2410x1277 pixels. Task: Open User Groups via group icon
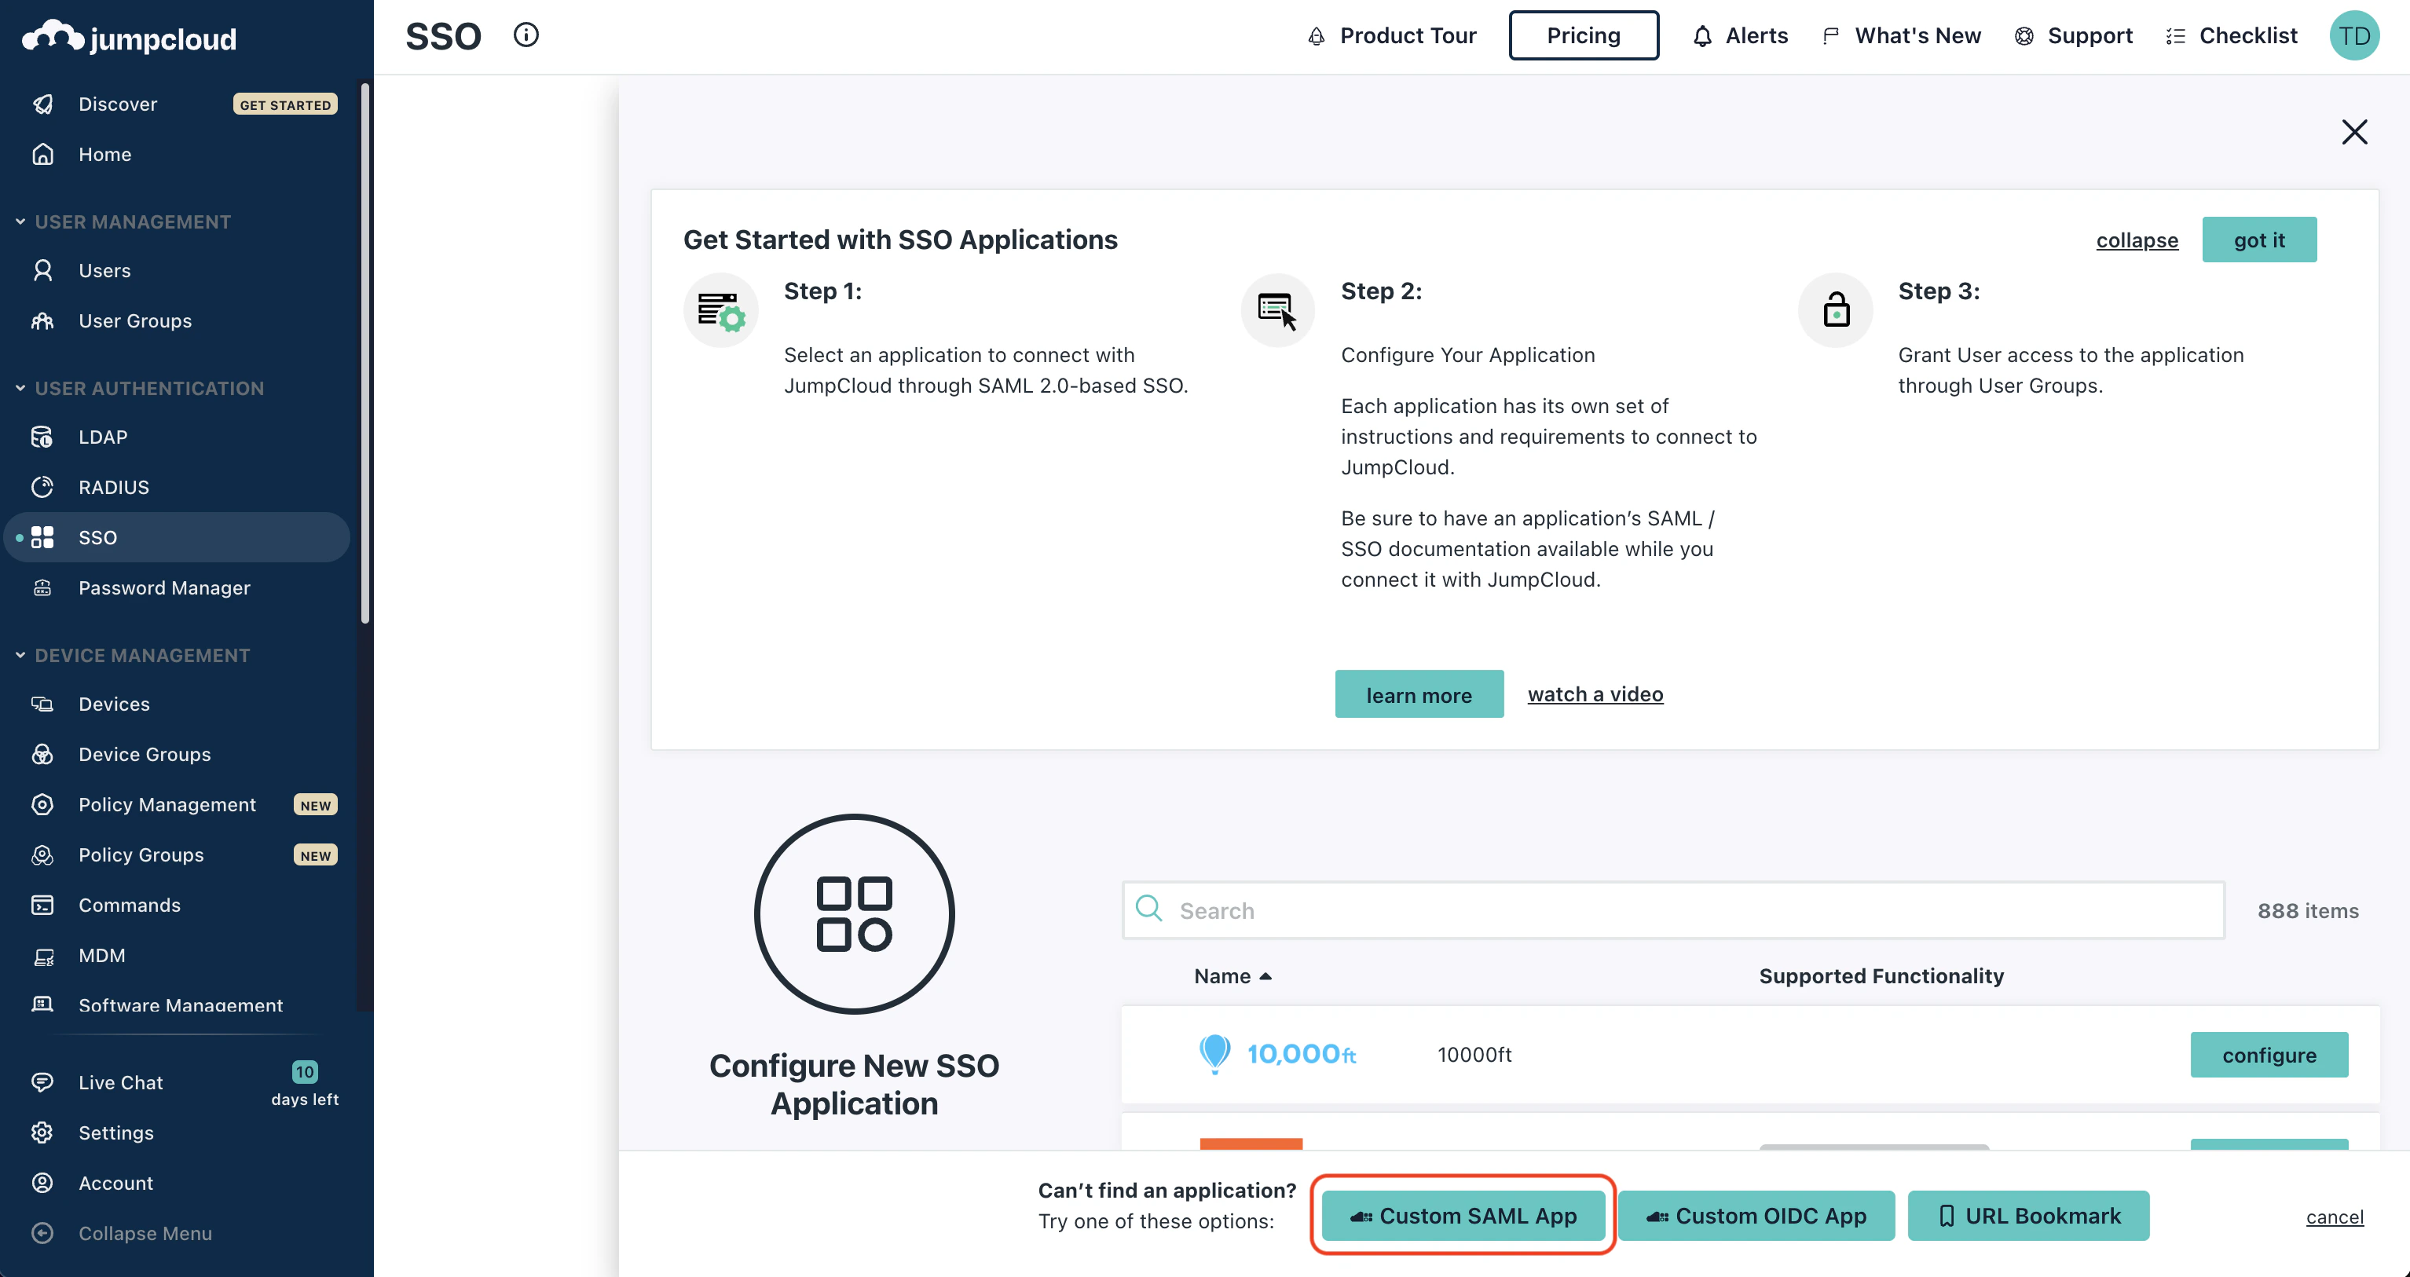click(43, 321)
